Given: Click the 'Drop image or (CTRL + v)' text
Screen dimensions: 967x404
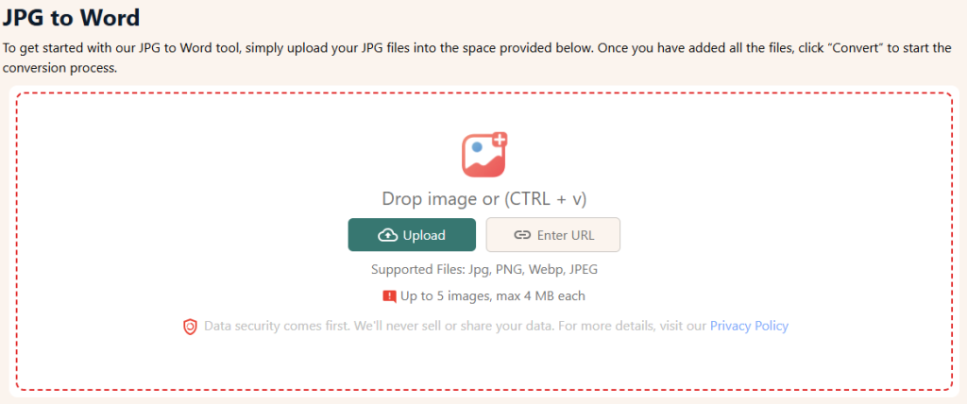Looking at the screenshot, I should coord(484,198).
